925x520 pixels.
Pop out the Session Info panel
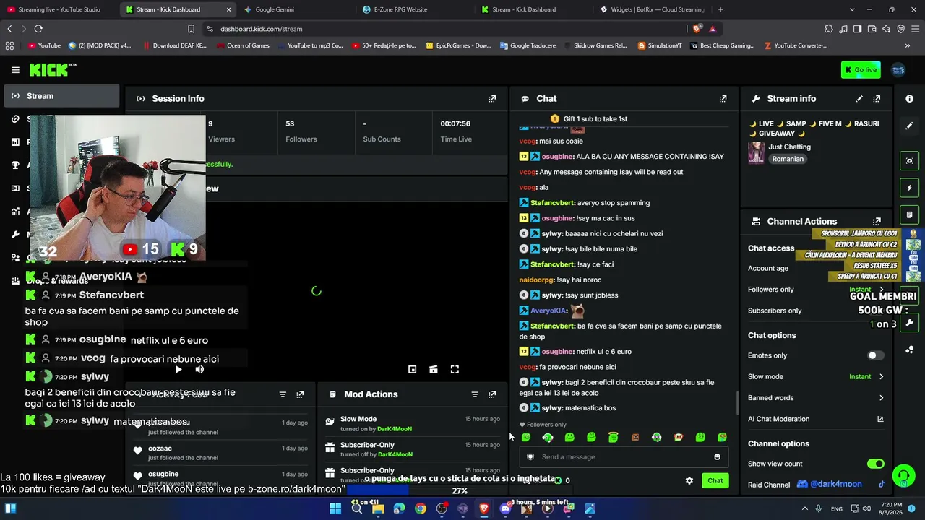pyautogui.click(x=492, y=99)
